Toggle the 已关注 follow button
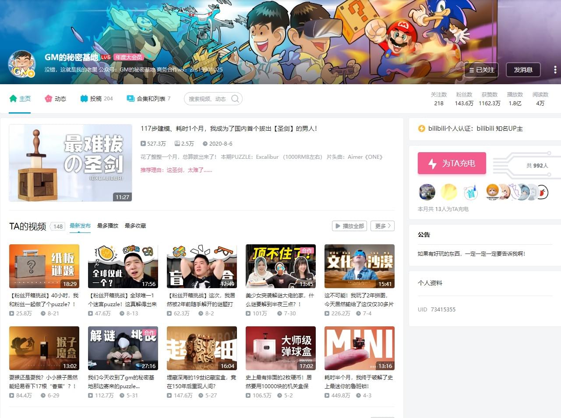The width and height of the screenshot is (561, 418). coord(481,70)
